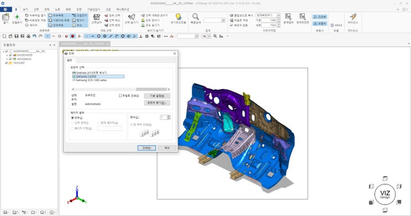Toggle the 배경색 없음 checkbox
The width and height of the screenshot is (411, 216).
231,25
